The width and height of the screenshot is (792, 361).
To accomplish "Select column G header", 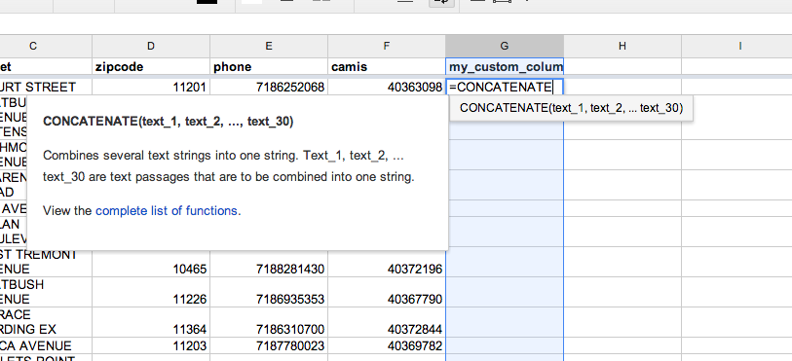I will (x=505, y=46).
